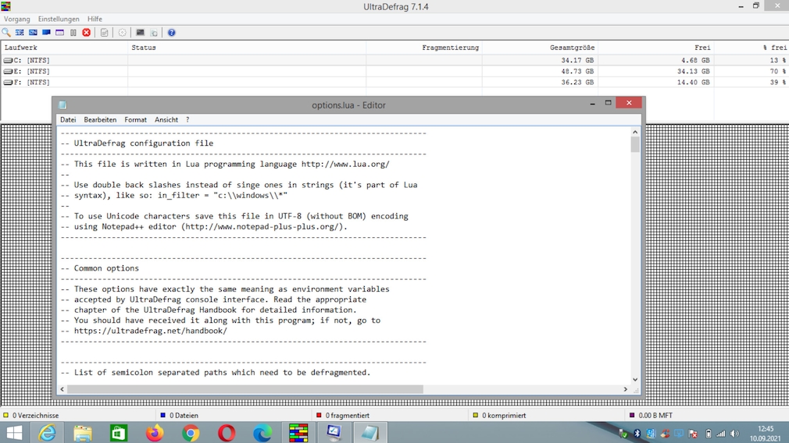The width and height of the screenshot is (789, 443).
Task: Click the boot time scan console icon
Action: click(x=141, y=33)
